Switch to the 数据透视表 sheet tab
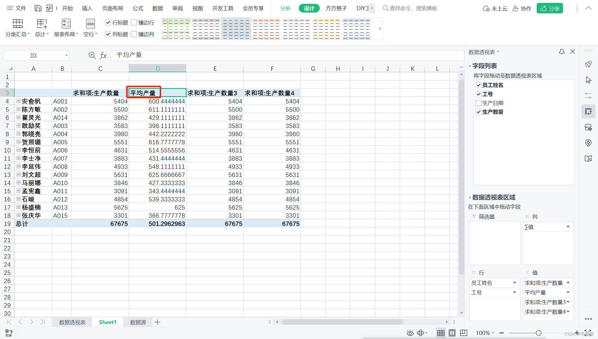 72,322
